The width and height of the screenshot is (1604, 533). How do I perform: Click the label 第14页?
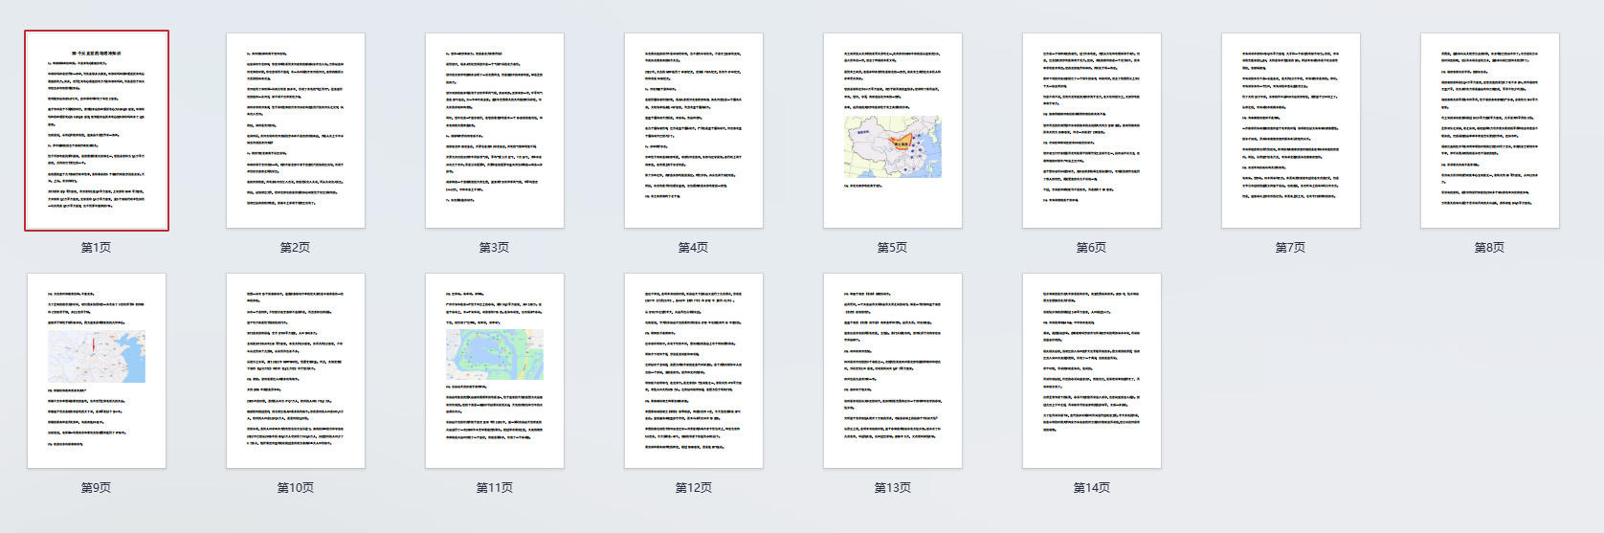tap(1092, 488)
